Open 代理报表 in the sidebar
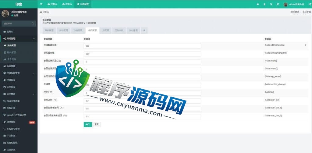Image resolution: width=312 pixels, height=153 pixels. click(19, 80)
